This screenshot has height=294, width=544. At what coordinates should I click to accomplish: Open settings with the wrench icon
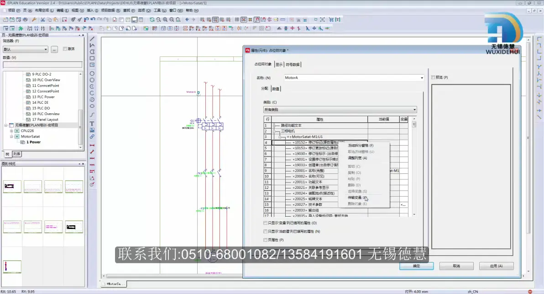tap(34, 20)
